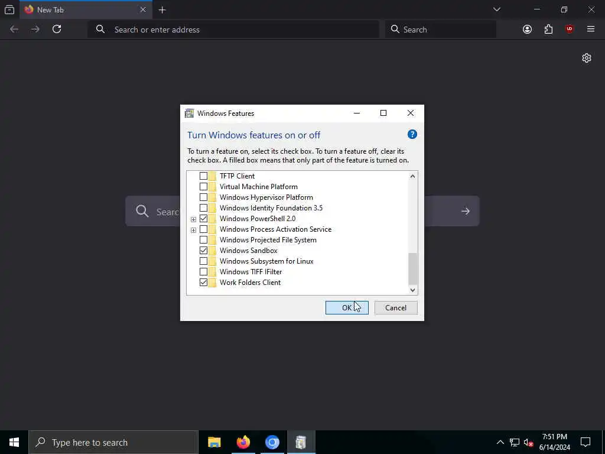
Task: Click the network tray icon
Action: [515, 442]
